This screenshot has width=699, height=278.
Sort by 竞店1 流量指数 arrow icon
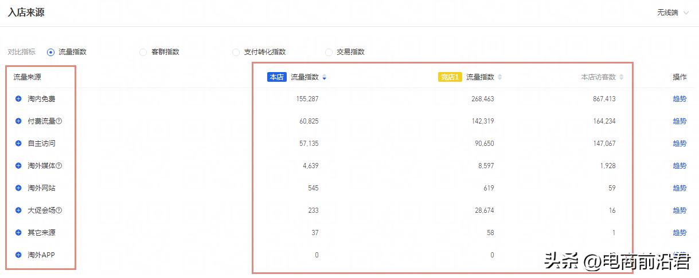coord(499,77)
